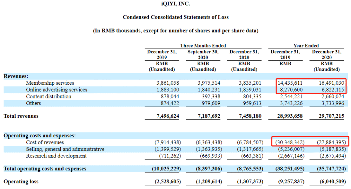This screenshot has height=189, width=351.
Task: Click the 'Cost of revenues' row label
Action: coord(45,142)
